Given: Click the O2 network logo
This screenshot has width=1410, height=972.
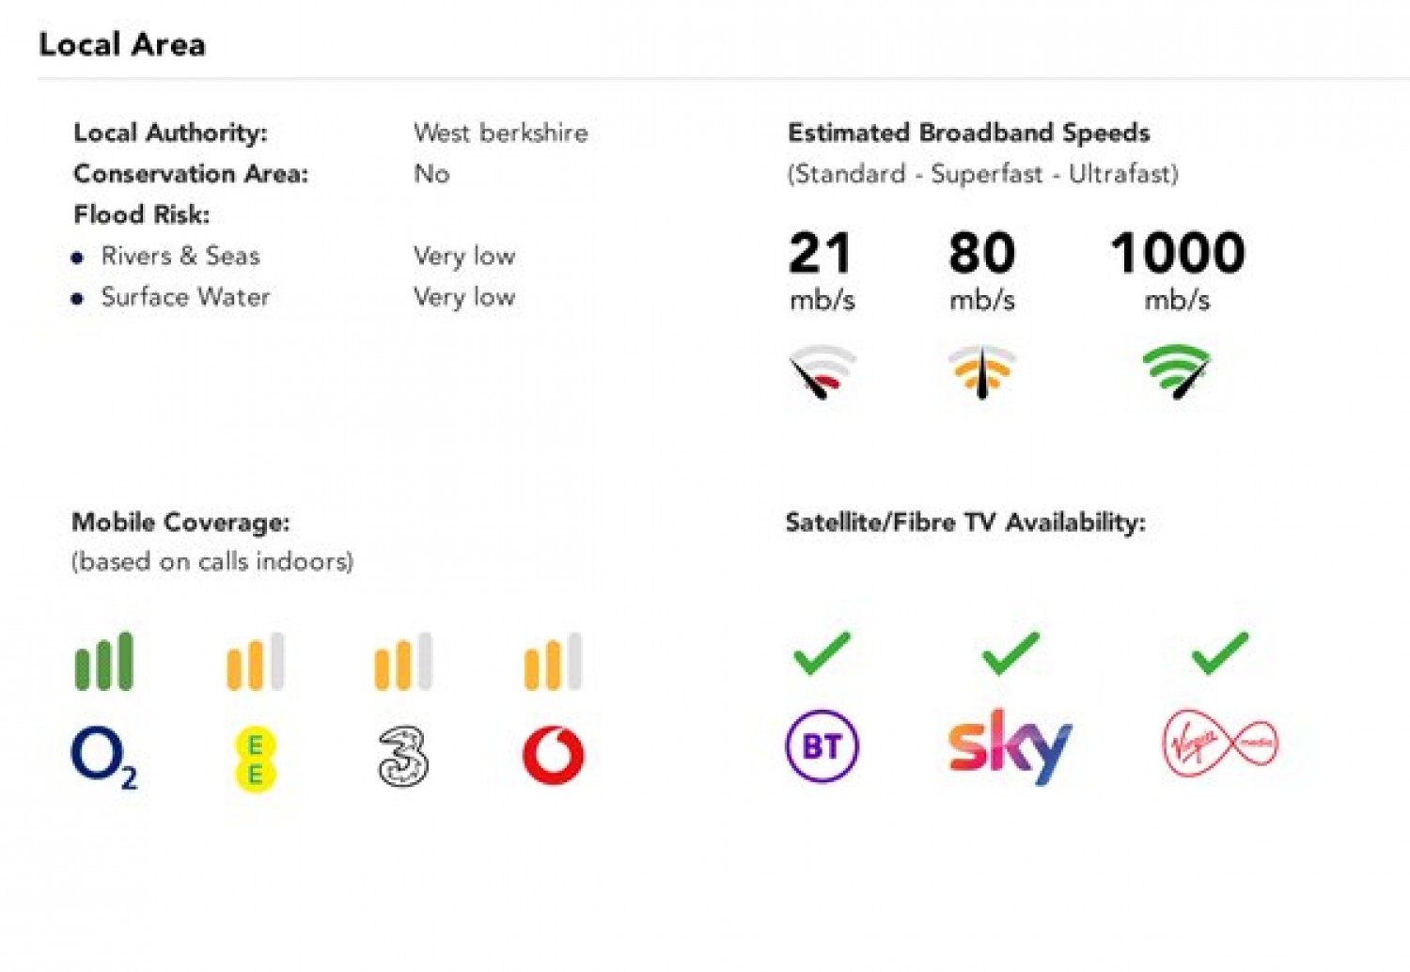Looking at the screenshot, I should pyautogui.click(x=103, y=759).
